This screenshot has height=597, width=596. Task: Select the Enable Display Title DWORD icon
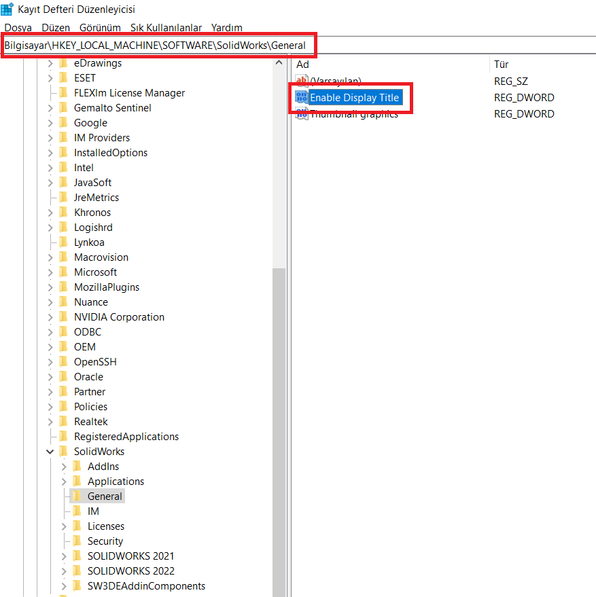[302, 98]
